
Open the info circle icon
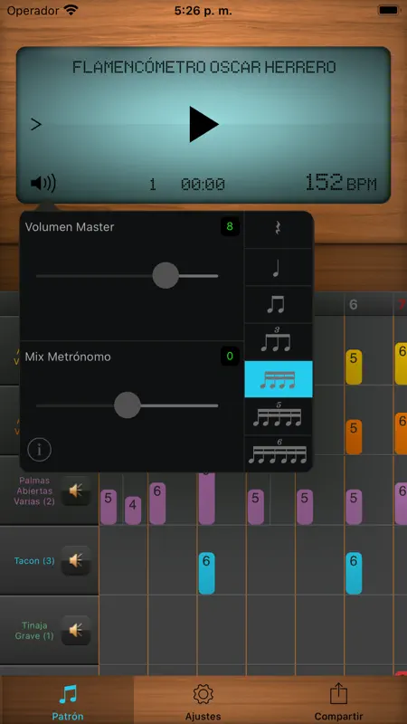coord(39,450)
